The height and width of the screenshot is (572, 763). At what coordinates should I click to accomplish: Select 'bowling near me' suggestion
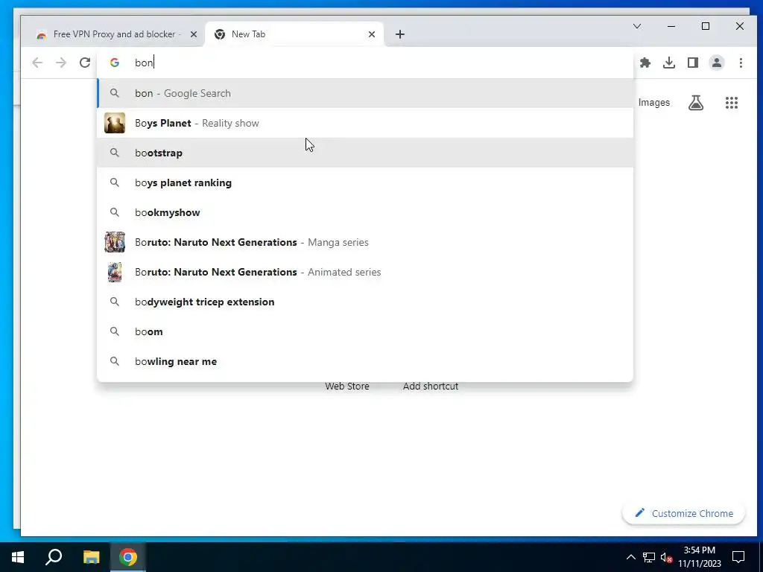365,361
